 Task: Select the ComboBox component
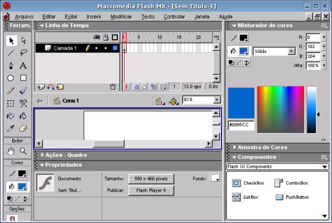pos(291,183)
